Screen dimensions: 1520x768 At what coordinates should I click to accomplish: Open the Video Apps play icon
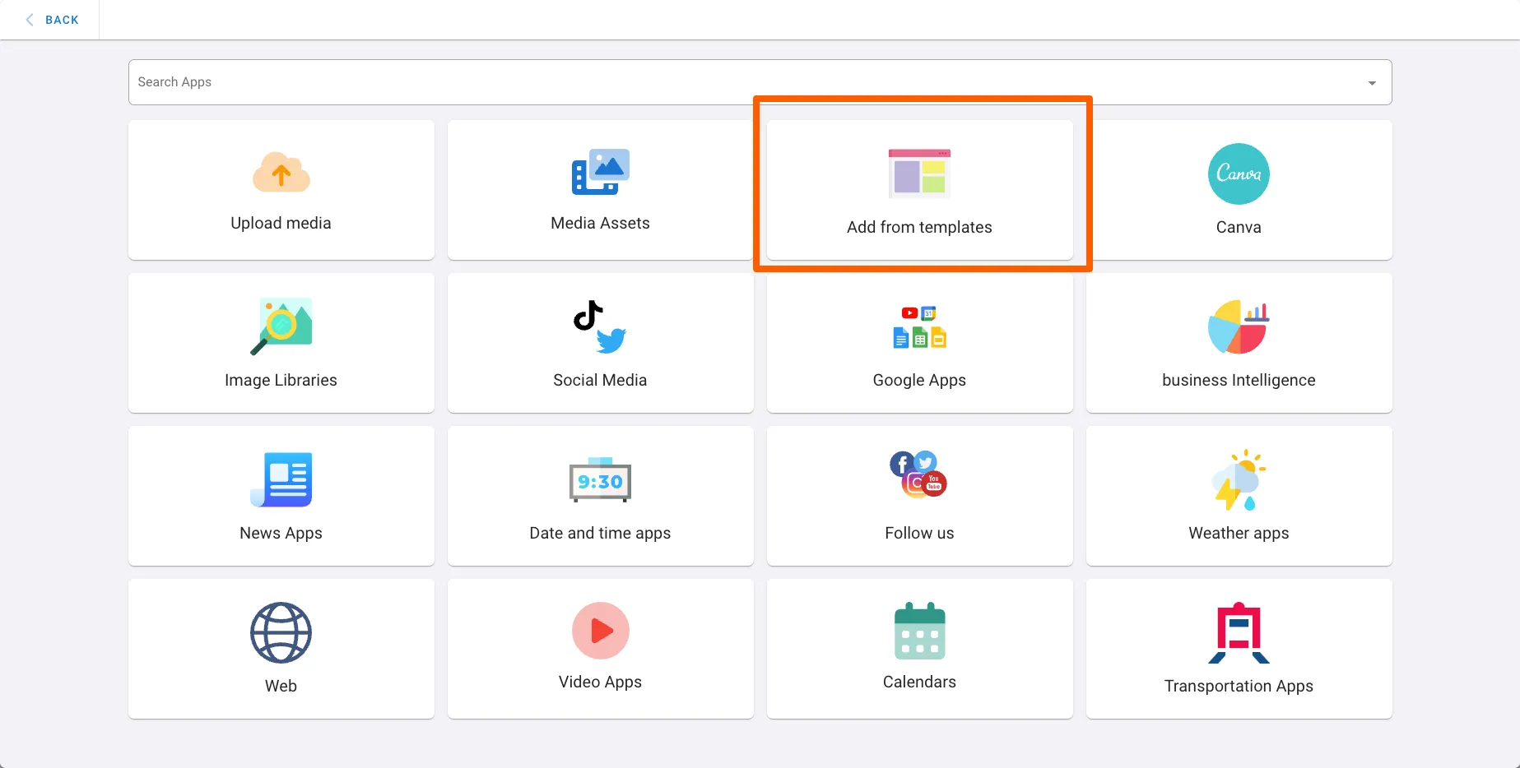point(600,631)
